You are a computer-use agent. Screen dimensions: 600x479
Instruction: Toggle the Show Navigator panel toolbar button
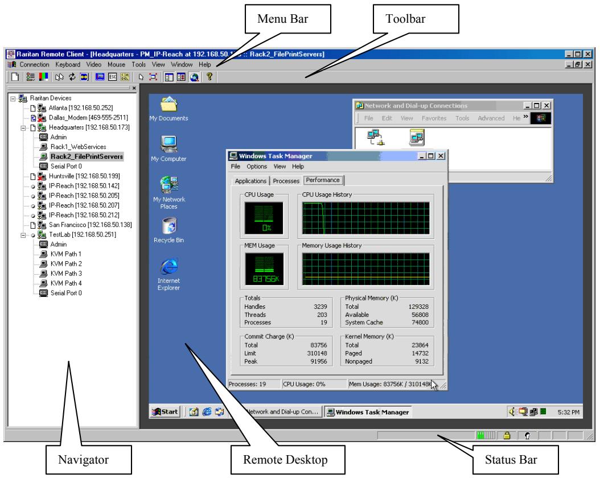click(x=169, y=77)
